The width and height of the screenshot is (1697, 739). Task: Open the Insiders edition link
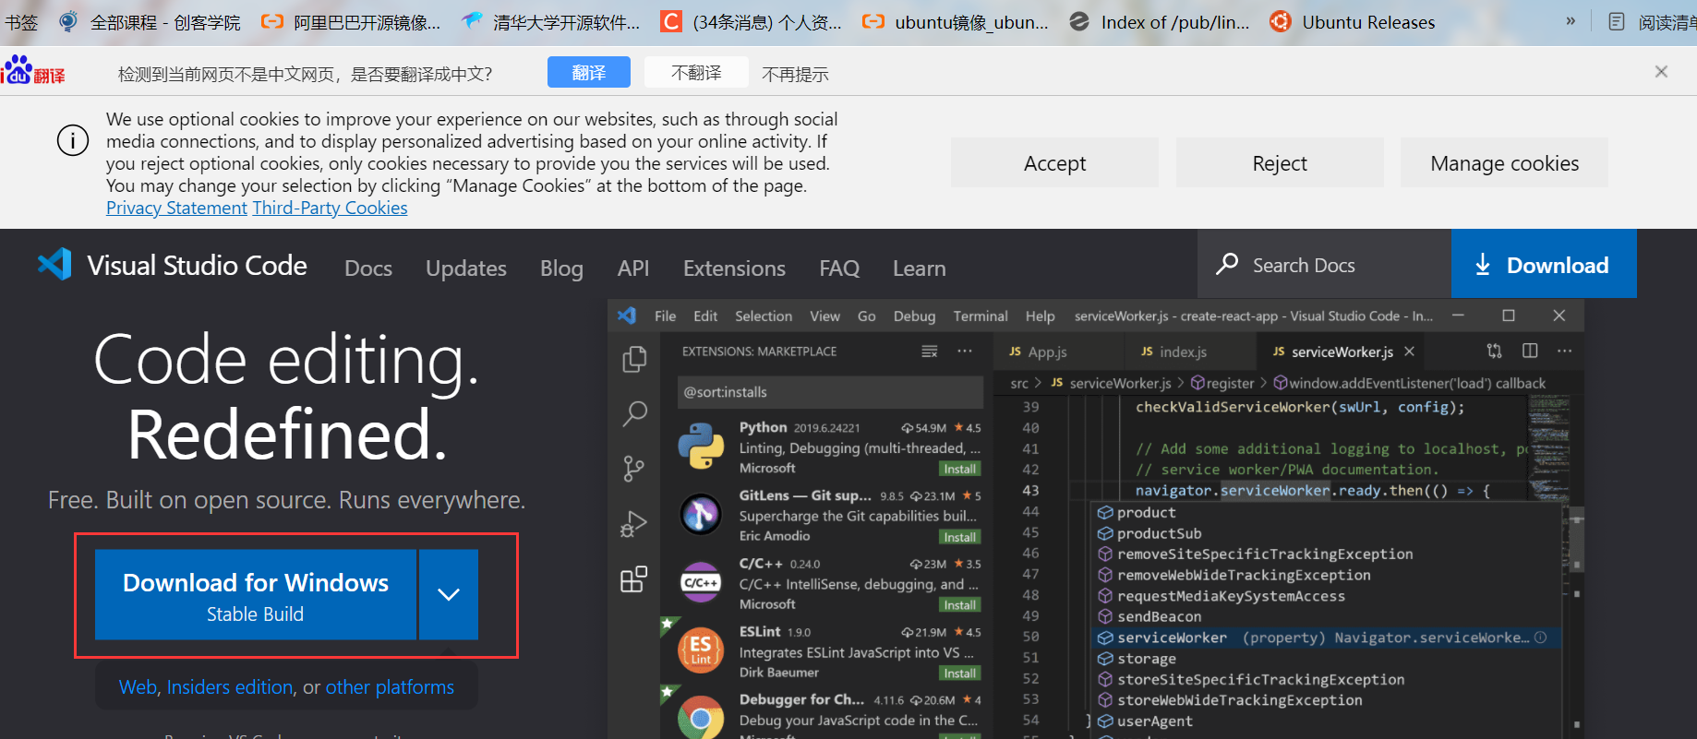(230, 687)
